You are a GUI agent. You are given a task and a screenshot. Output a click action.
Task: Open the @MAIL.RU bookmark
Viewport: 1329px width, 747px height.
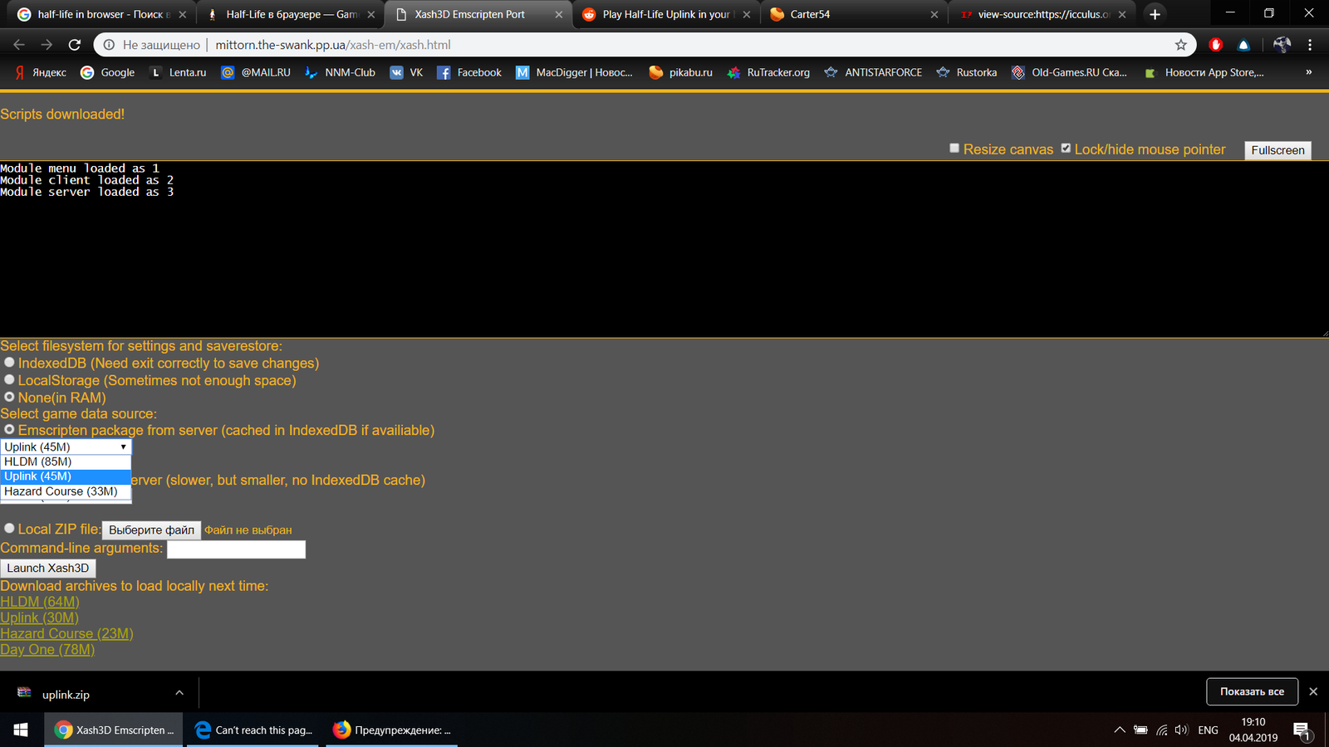pyautogui.click(x=256, y=73)
